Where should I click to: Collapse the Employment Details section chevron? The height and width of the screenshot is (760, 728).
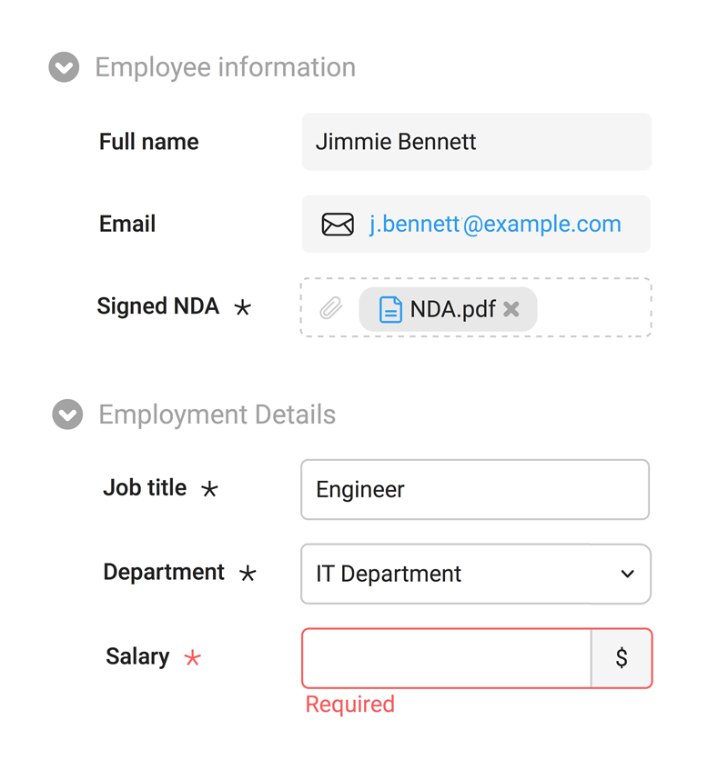[x=67, y=415]
